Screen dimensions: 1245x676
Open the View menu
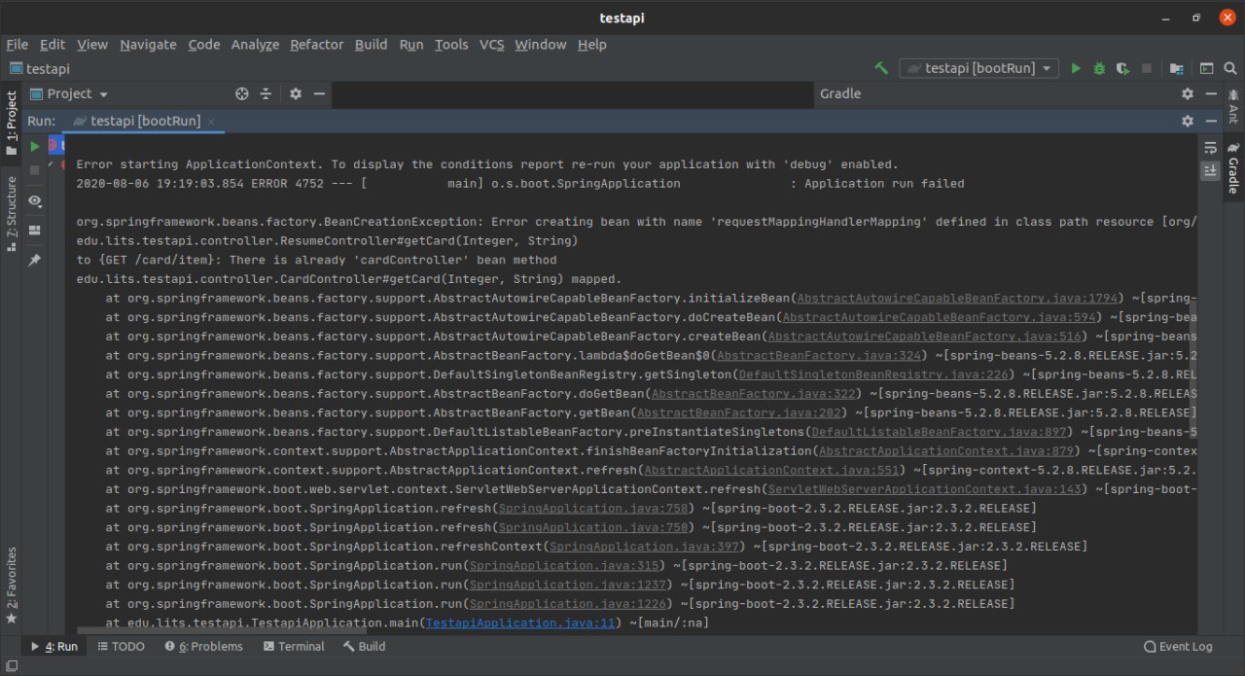point(92,45)
